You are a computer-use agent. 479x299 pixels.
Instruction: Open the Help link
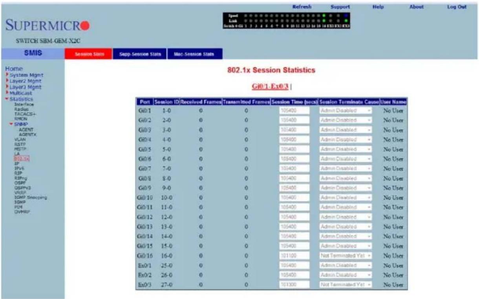point(378,7)
